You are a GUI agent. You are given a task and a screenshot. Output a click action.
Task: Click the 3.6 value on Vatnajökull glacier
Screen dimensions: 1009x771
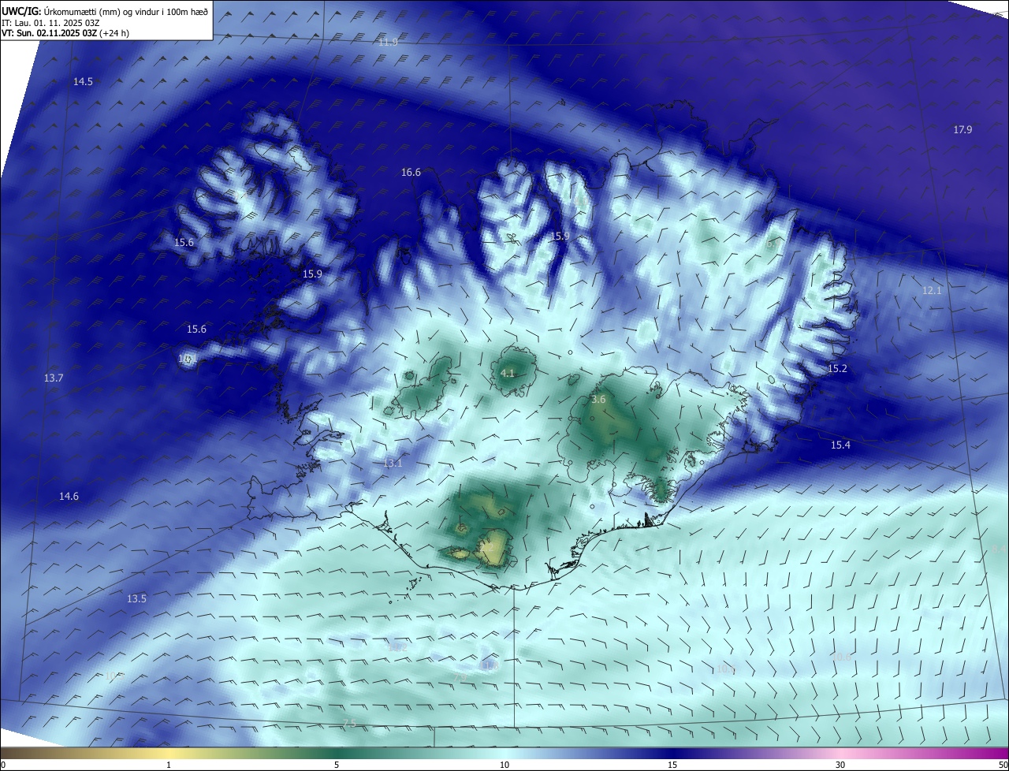598,400
